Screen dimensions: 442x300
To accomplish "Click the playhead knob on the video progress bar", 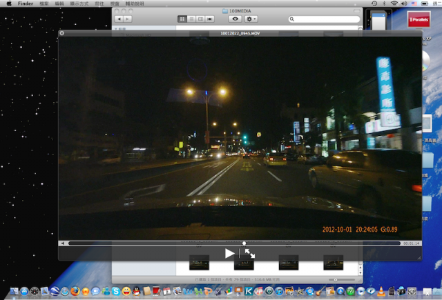I will click(x=244, y=243).
